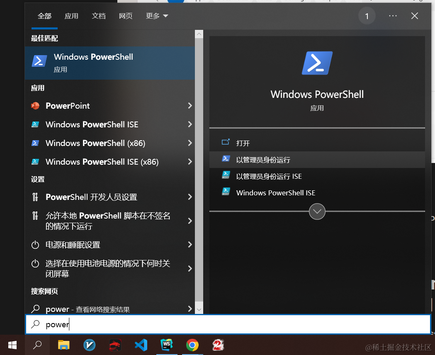Open Visual Studio Code from the taskbar

coord(141,345)
